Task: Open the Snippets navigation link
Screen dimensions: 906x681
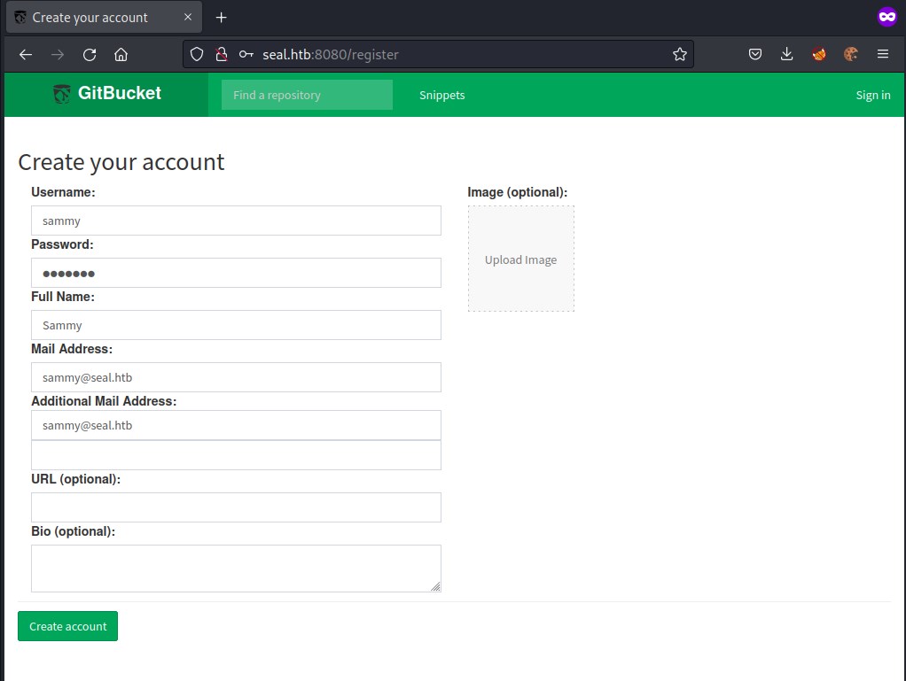Action: coord(441,95)
